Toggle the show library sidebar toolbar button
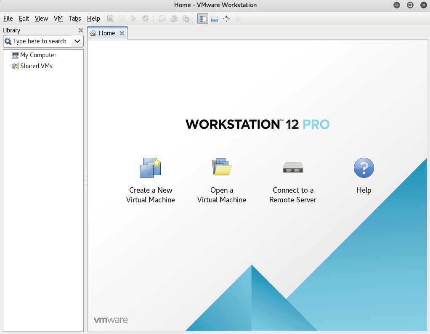 pyautogui.click(x=203, y=19)
